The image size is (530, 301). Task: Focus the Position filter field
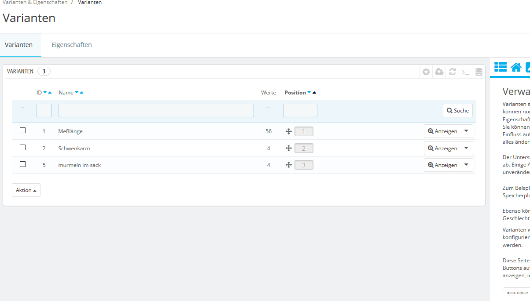(x=300, y=110)
